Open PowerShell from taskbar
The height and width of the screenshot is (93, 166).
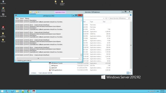12,91
